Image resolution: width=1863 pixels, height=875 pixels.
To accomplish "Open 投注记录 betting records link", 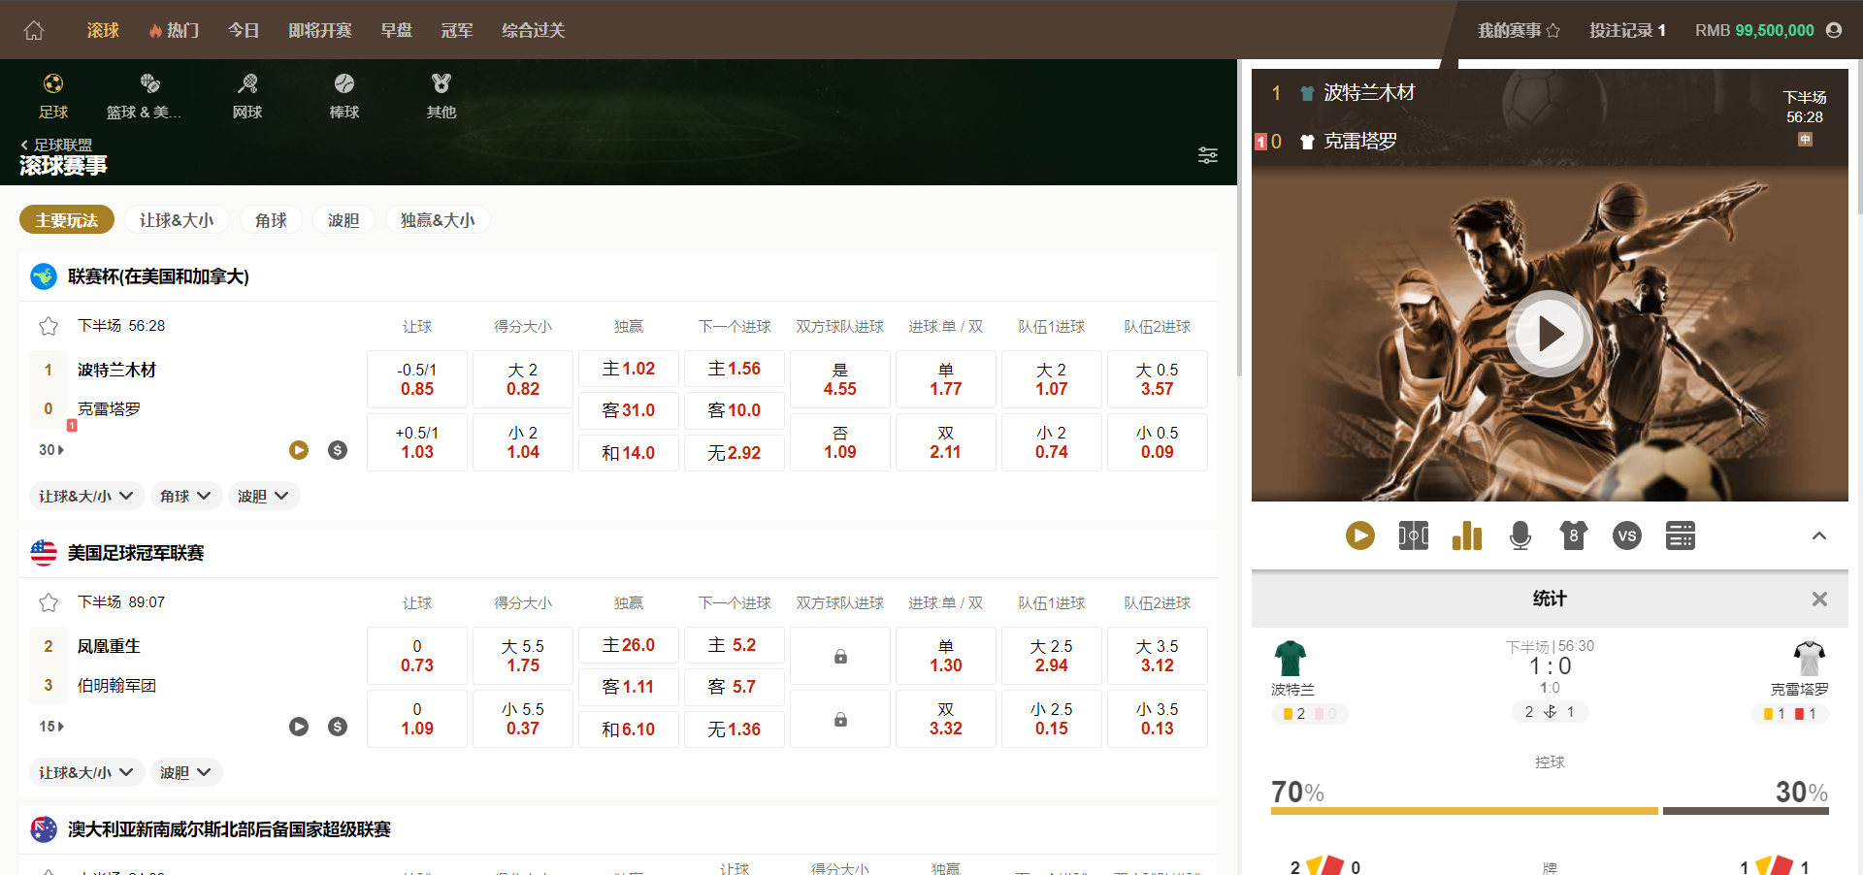I will point(1626,30).
